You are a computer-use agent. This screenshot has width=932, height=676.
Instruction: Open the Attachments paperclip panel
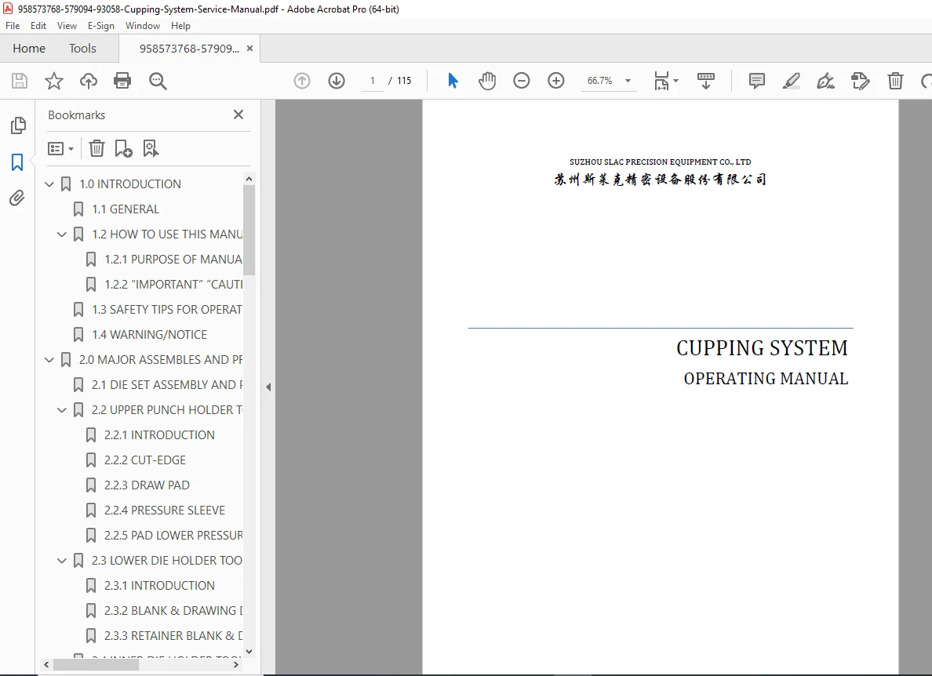tap(17, 198)
